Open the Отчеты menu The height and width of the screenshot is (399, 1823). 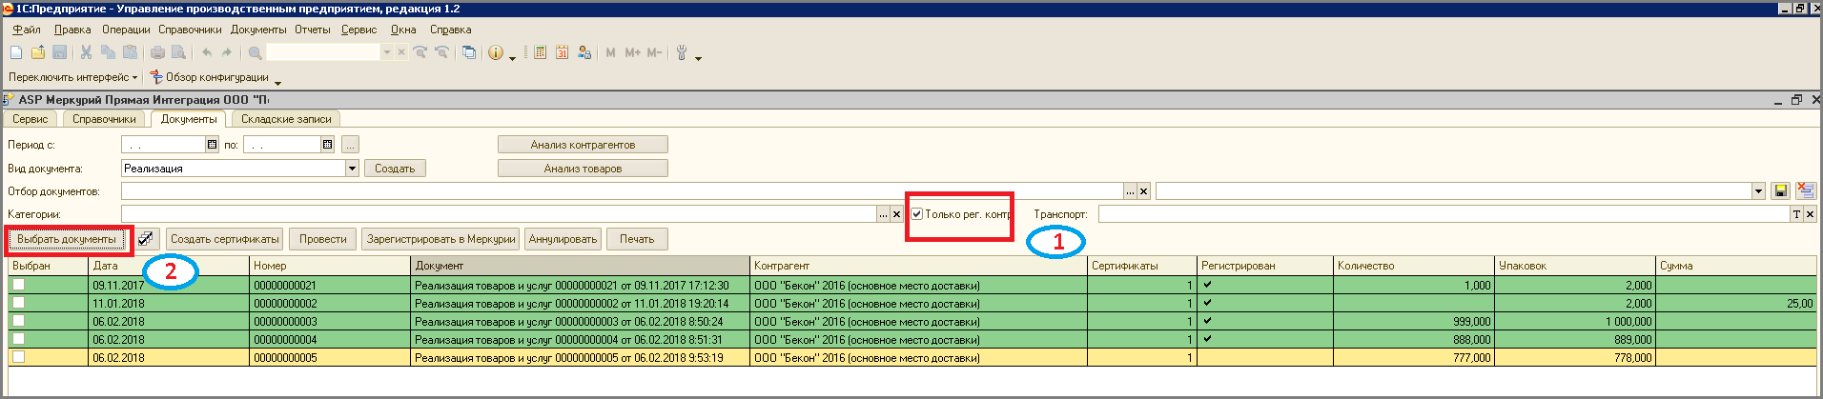click(x=312, y=30)
